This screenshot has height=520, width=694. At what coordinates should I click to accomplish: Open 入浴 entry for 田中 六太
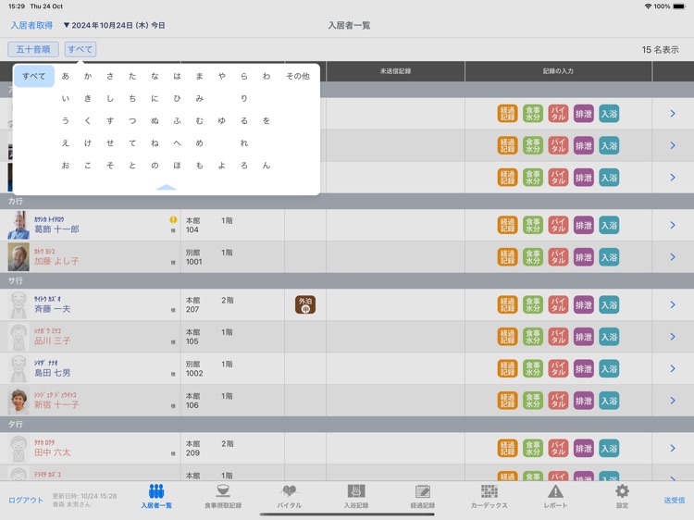[609, 449]
